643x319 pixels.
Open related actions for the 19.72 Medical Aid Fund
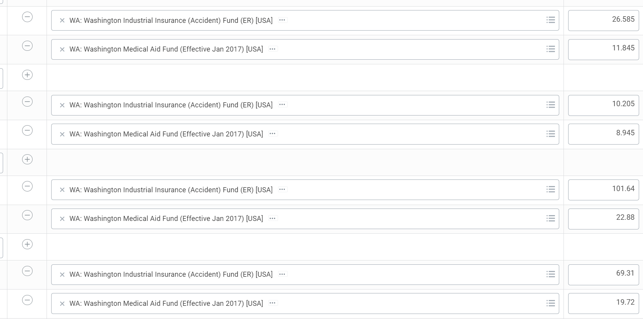point(273,303)
